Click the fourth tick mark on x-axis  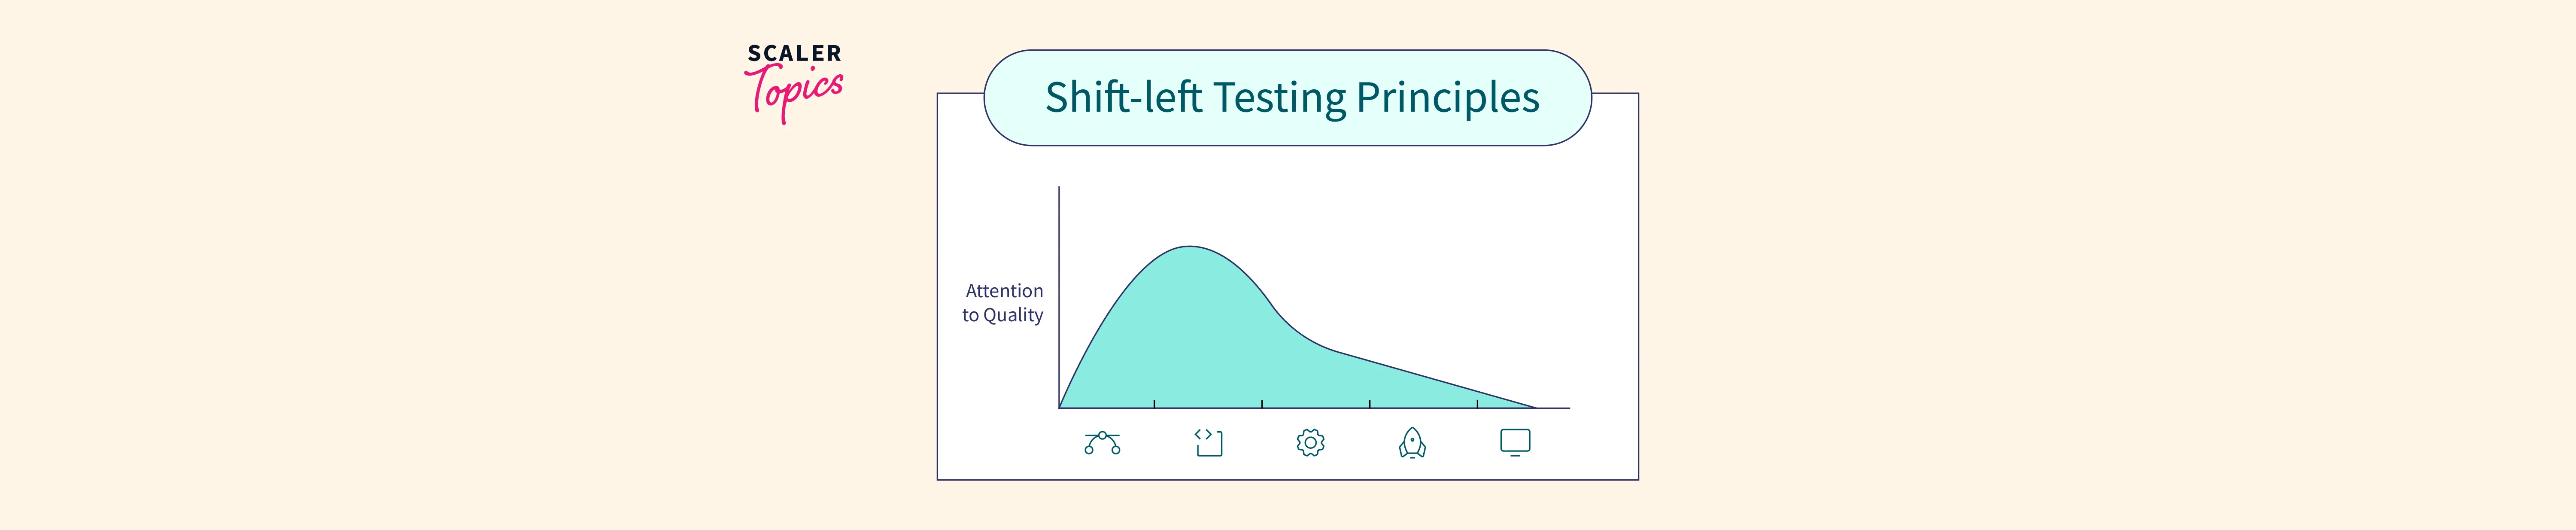tap(1477, 404)
